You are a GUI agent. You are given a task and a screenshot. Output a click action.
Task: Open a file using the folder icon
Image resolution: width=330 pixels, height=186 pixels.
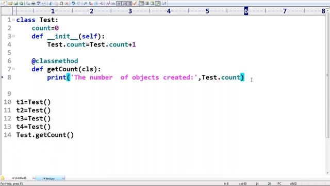coord(10,4)
